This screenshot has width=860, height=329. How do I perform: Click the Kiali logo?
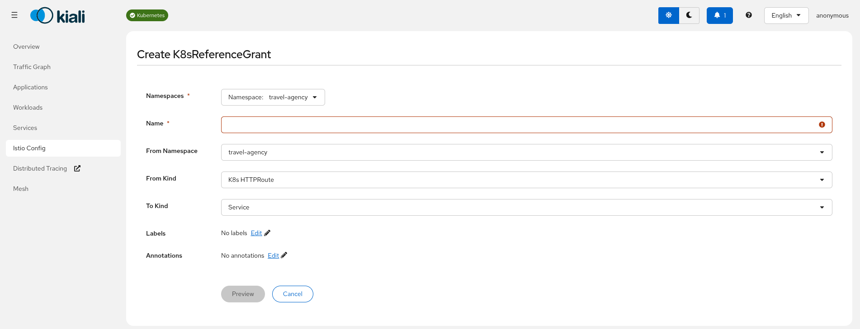(57, 15)
